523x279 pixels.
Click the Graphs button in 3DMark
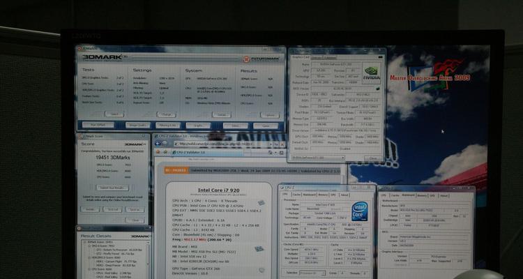(198, 126)
